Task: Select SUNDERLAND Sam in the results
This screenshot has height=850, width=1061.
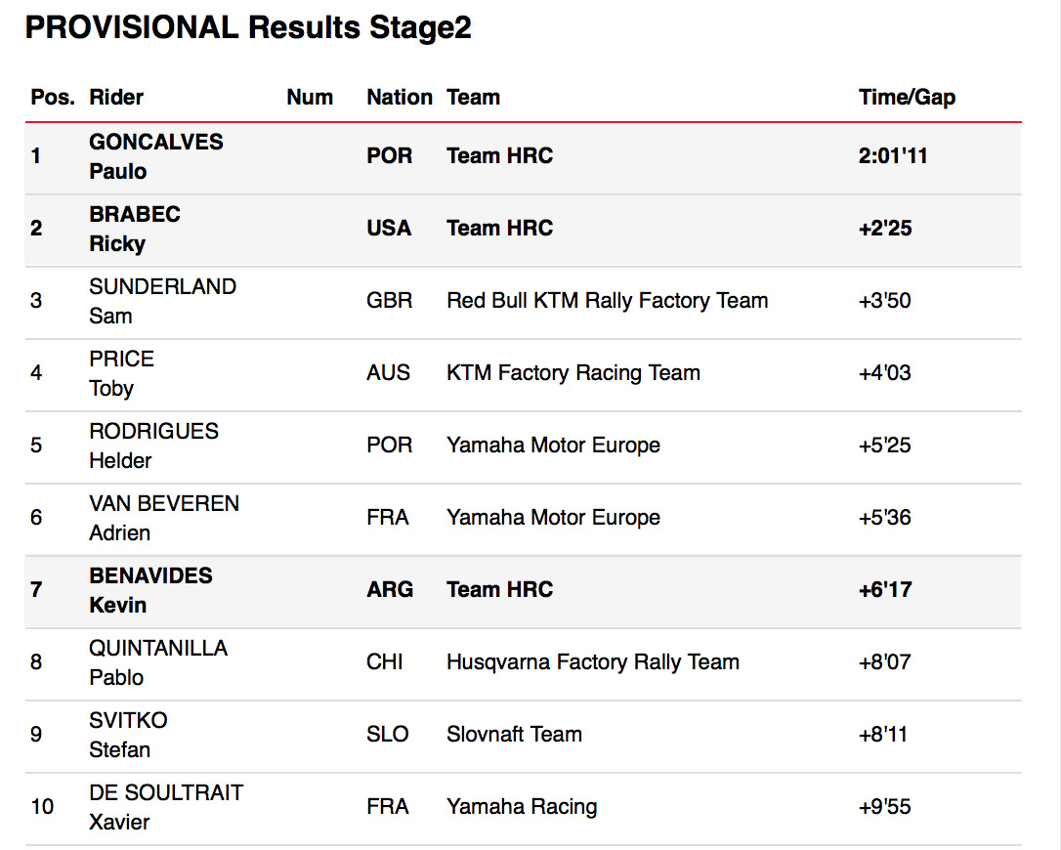Action: (162, 301)
